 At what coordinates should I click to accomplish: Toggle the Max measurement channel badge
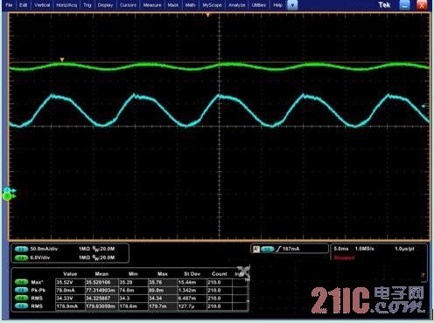(x=21, y=282)
